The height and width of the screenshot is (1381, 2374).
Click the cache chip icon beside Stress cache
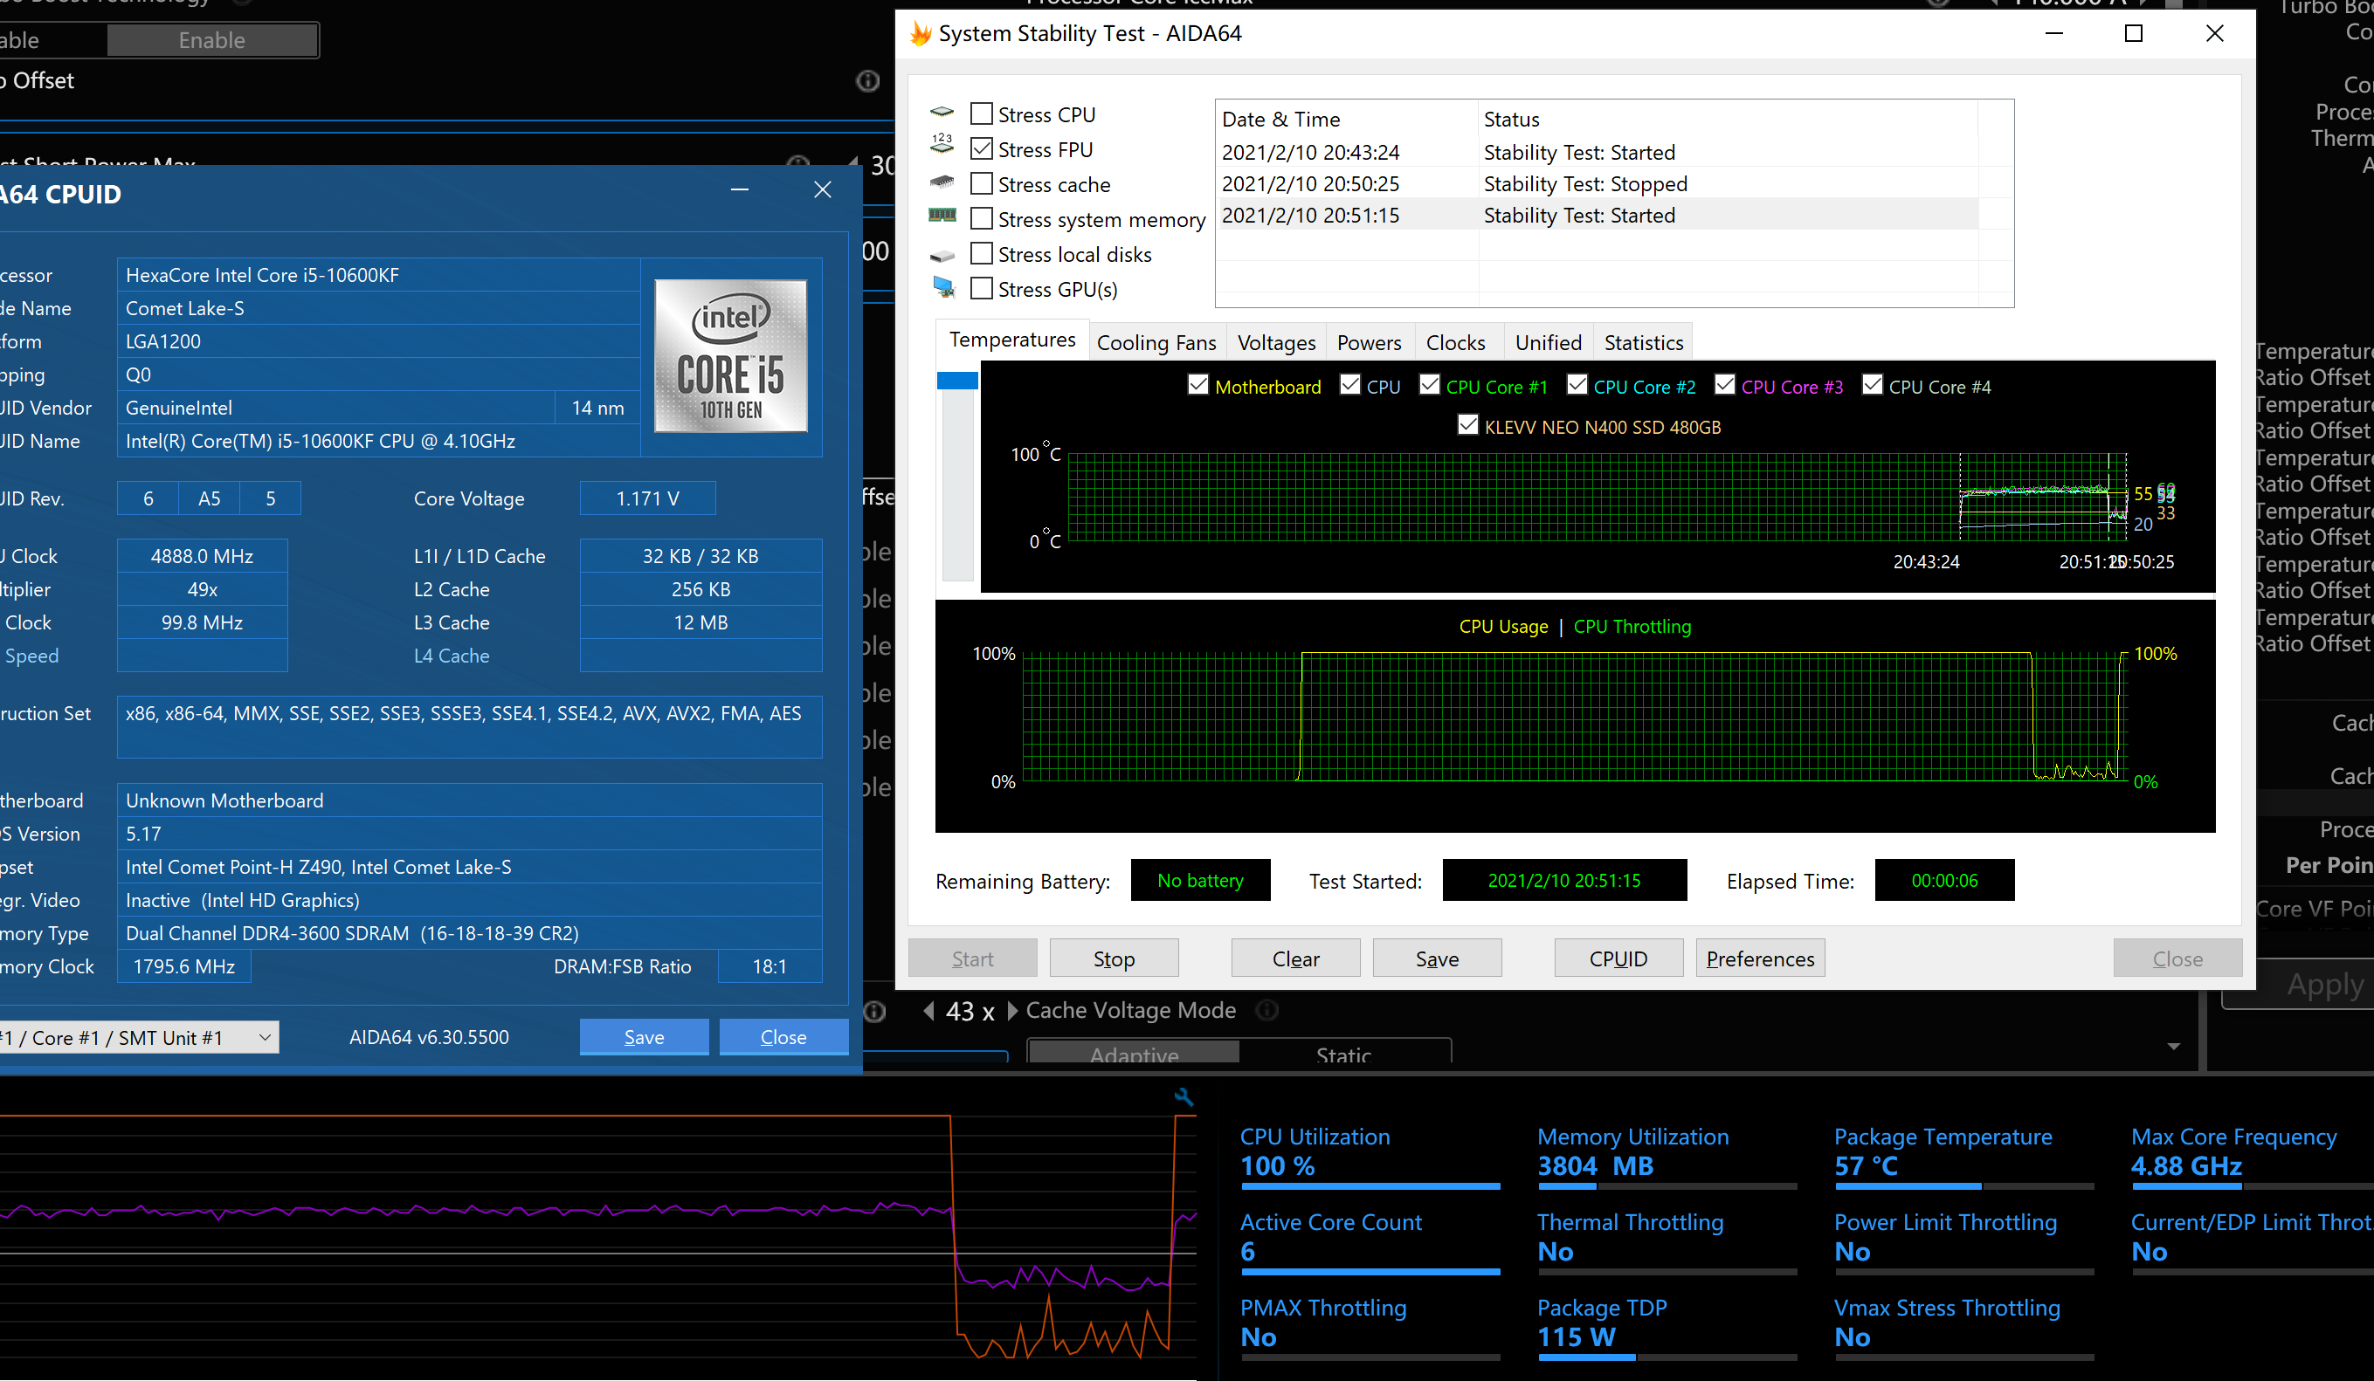(942, 181)
